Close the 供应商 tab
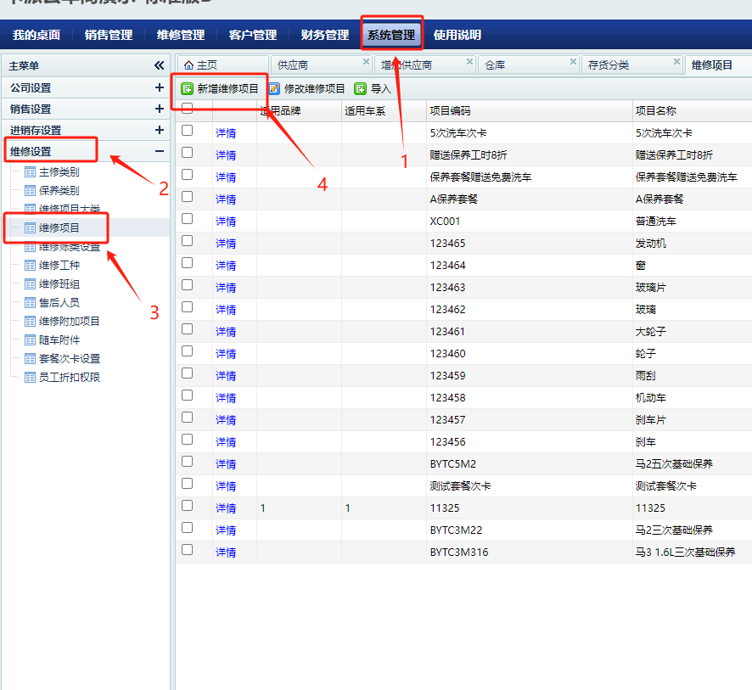The height and width of the screenshot is (690, 752). pyautogui.click(x=366, y=62)
